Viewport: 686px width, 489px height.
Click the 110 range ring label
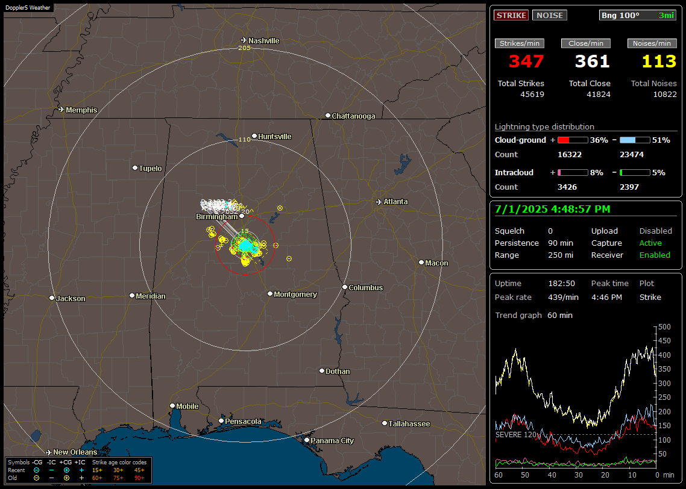[x=244, y=139]
